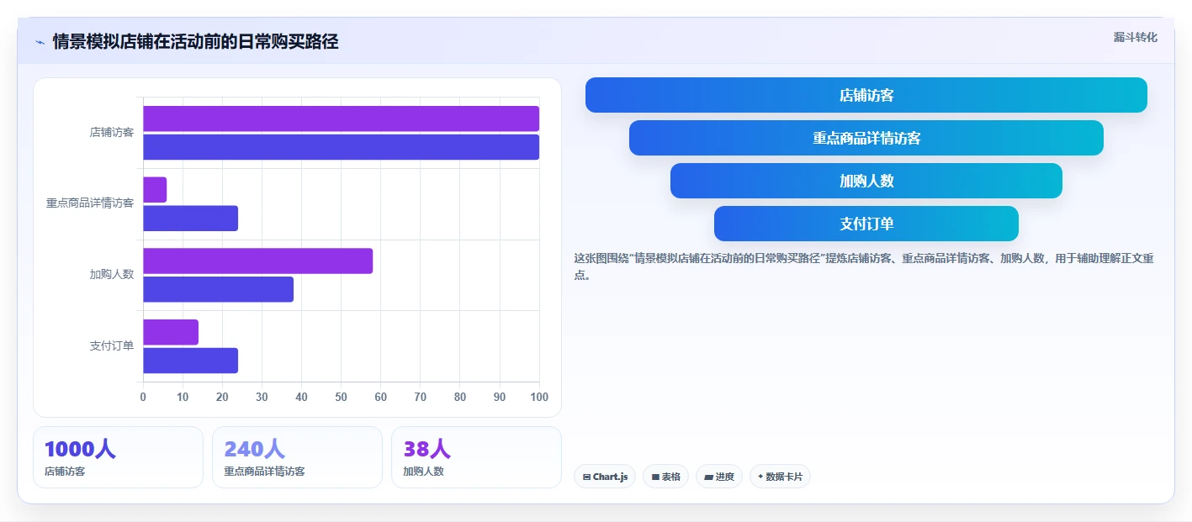Select the 支付订单 funnel stage
Viewport: 1192px width, 522px height.
click(866, 224)
